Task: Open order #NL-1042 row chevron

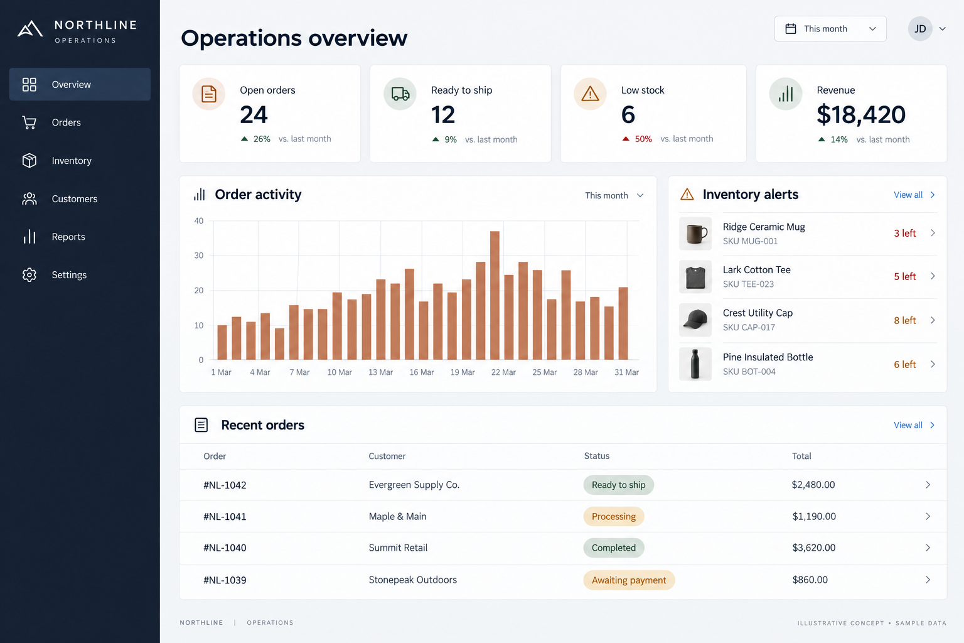Action: tap(928, 485)
